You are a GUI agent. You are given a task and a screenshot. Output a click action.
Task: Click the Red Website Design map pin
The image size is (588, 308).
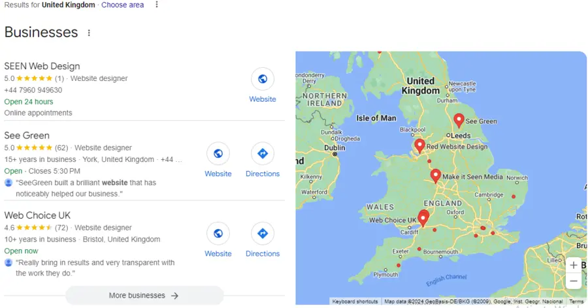click(x=419, y=146)
